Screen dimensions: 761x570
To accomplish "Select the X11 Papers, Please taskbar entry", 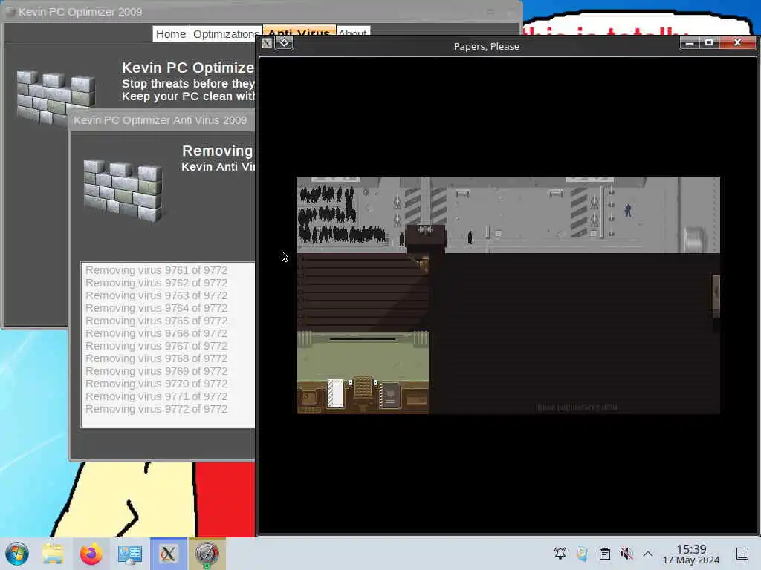I will point(169,554).
